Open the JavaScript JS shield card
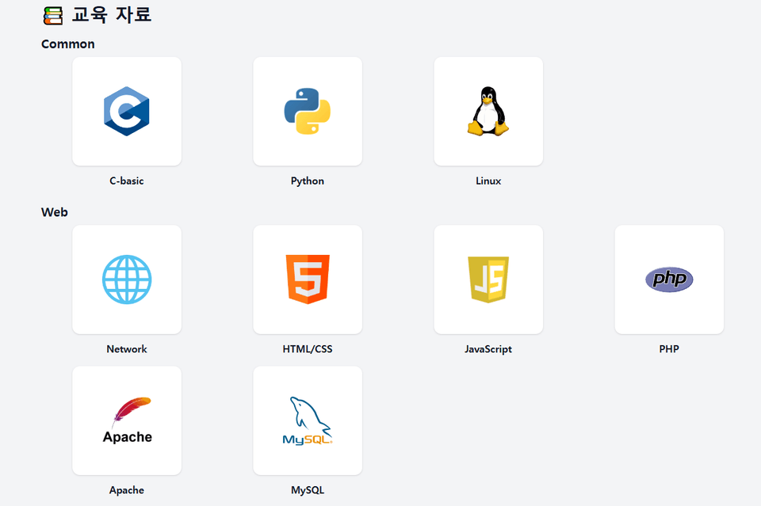Image resolution: width=761 pixels, height=506 pixels. [x=488, y=280]
